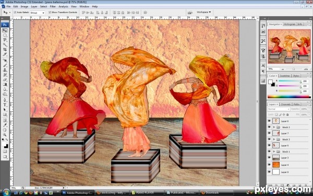This screenshot has height=196, width=313.
Task: Hide the block 3 group
Action: click(x=269, y=139)
